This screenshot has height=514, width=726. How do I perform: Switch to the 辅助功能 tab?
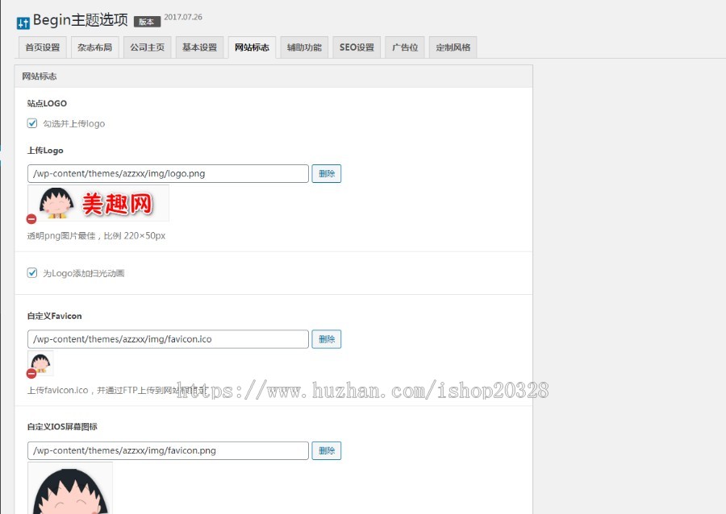tap(304, 48)
